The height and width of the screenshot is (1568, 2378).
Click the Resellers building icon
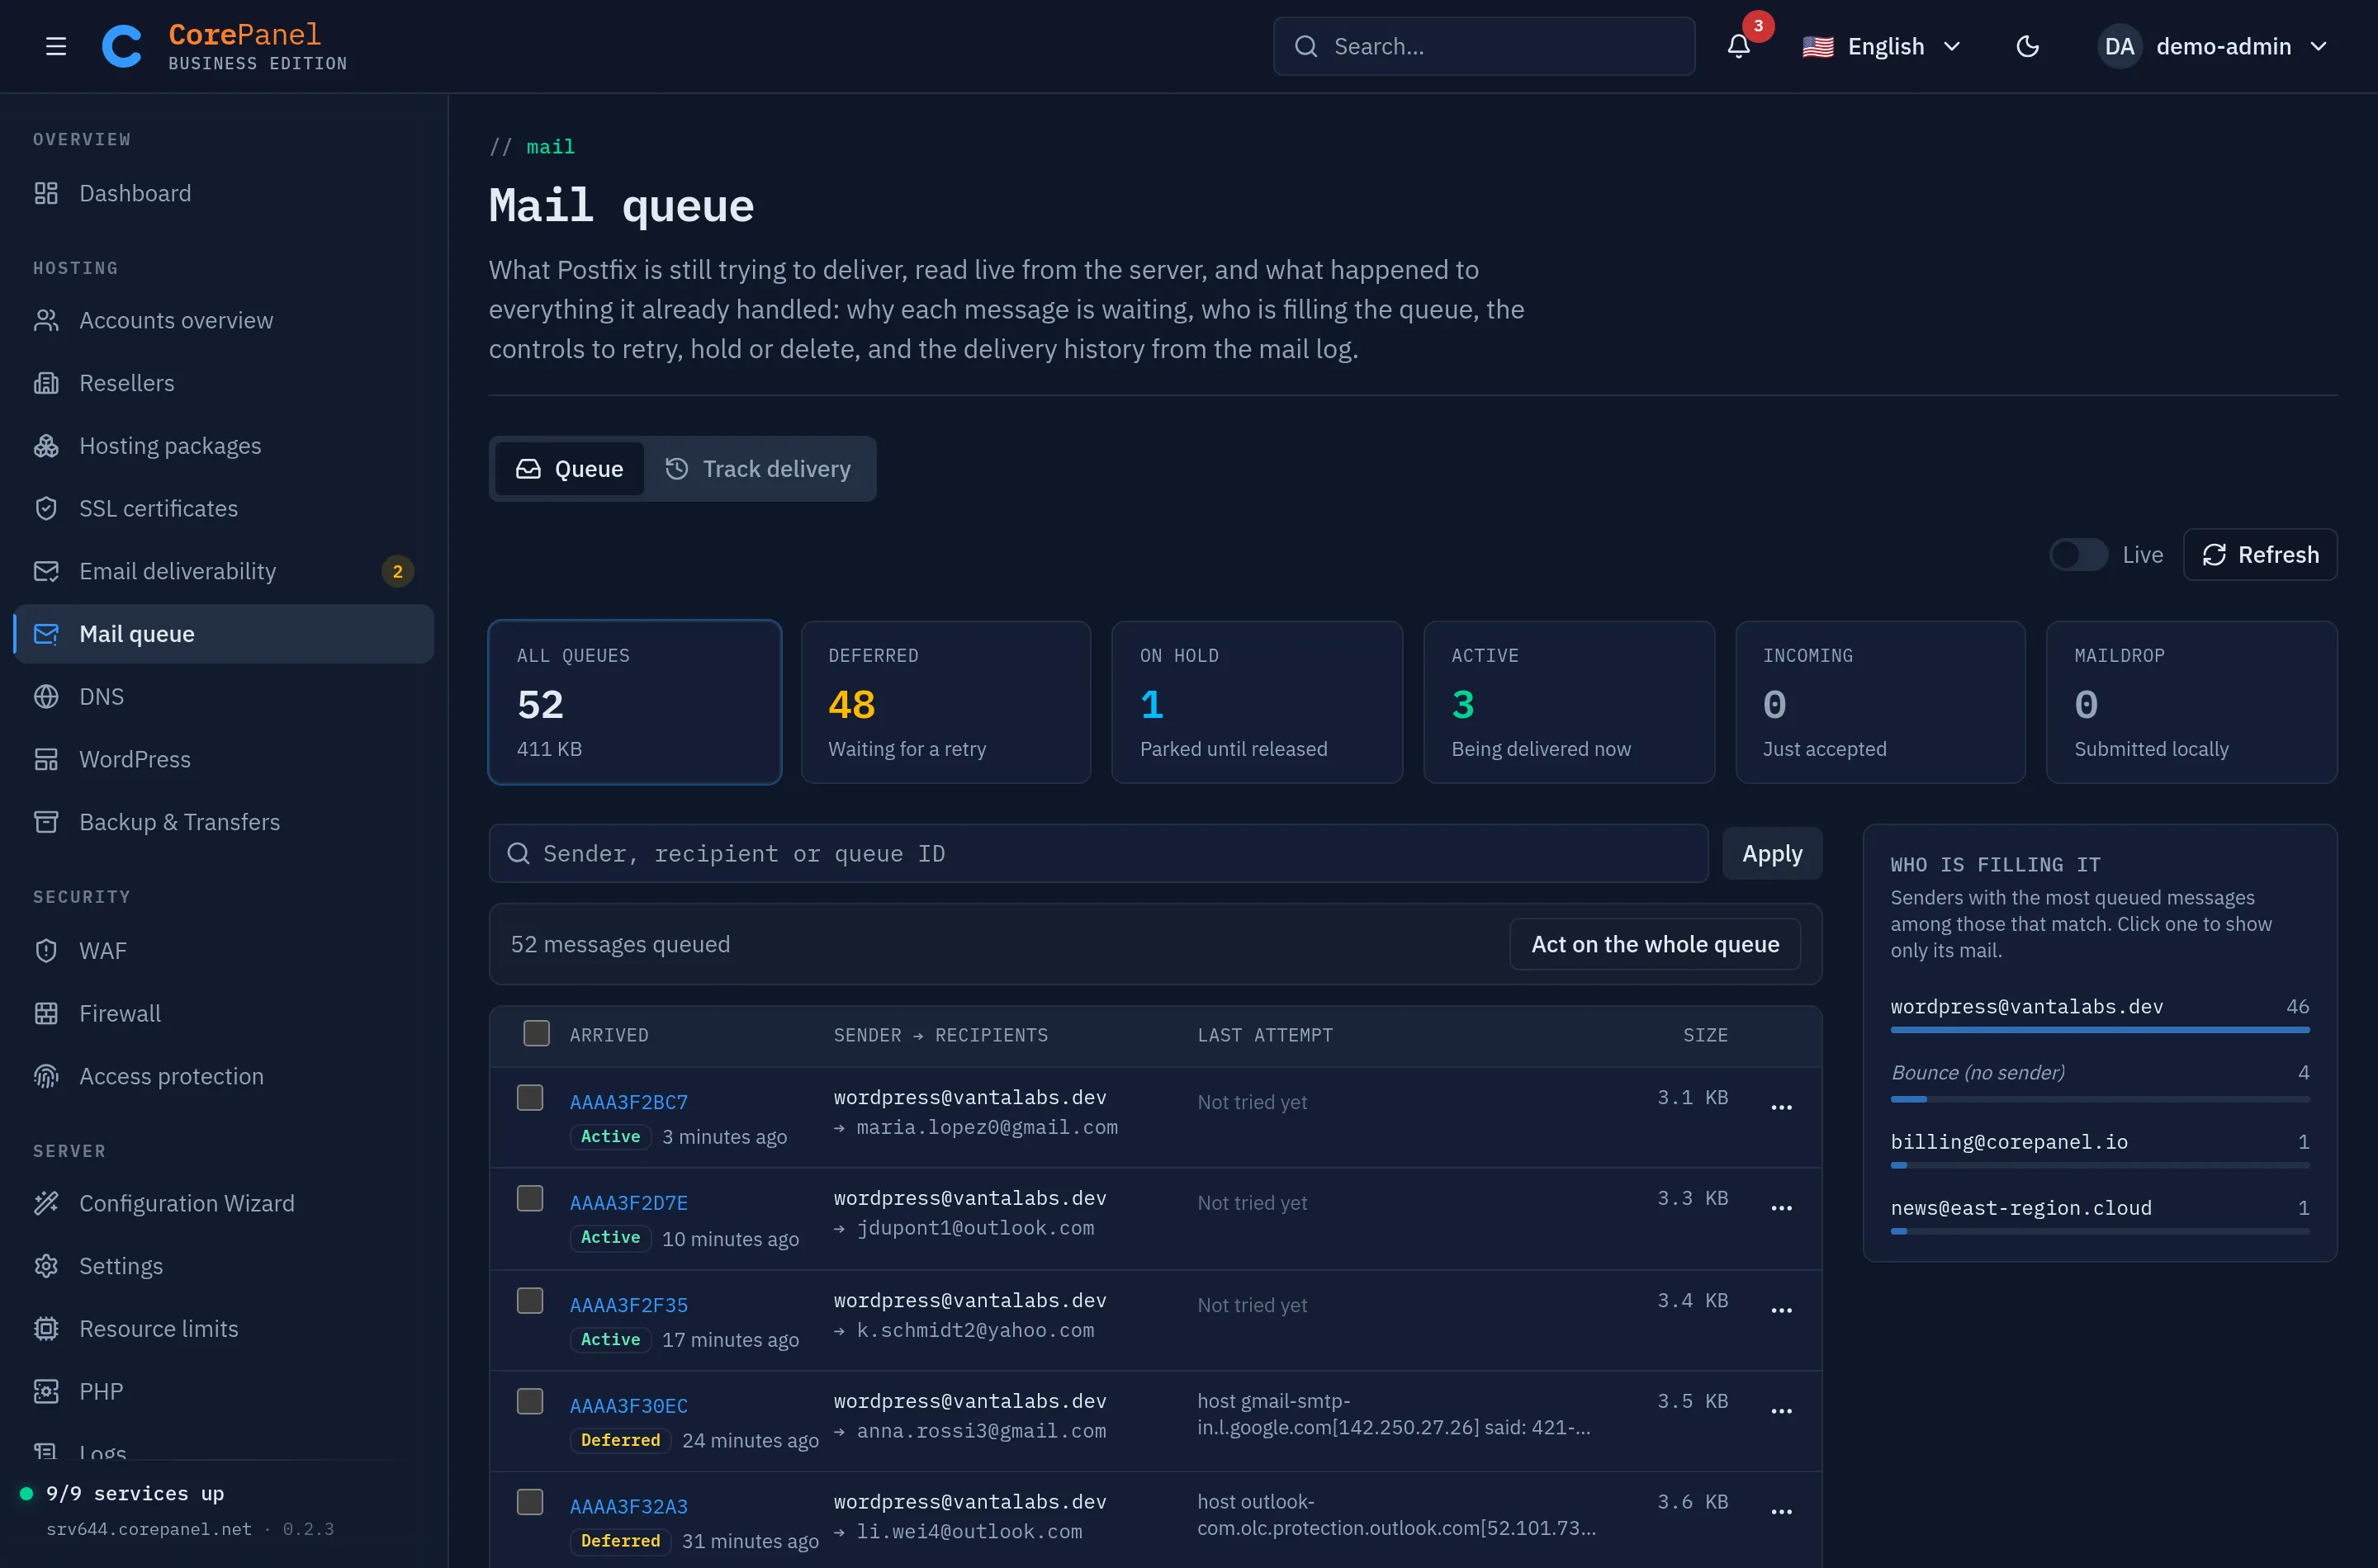46,383
